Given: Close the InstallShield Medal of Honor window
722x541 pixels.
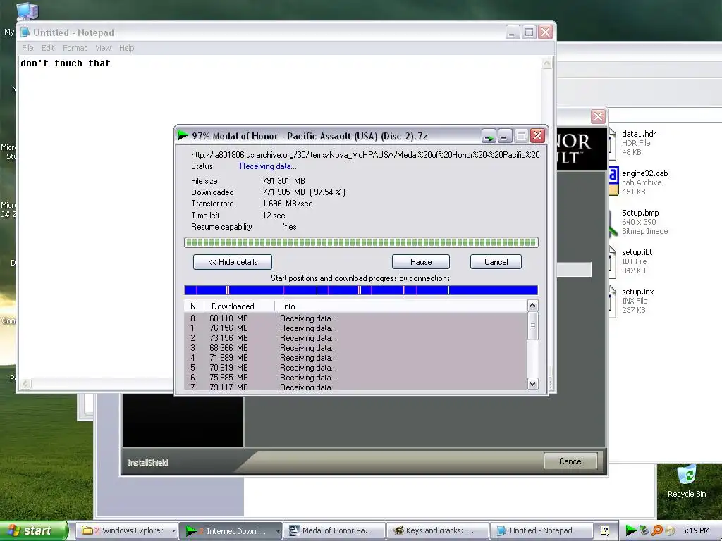Looking at the screenshot, I should [x=598, y=116].
